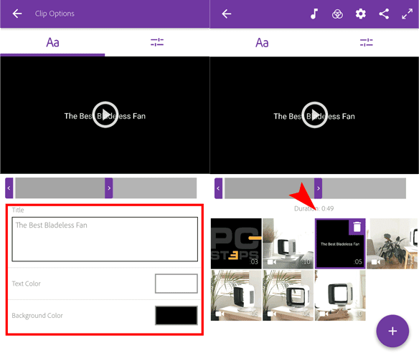Go back from Clip Options screen
The height and width of the screenshot is (358, 419).
(17, 14)
